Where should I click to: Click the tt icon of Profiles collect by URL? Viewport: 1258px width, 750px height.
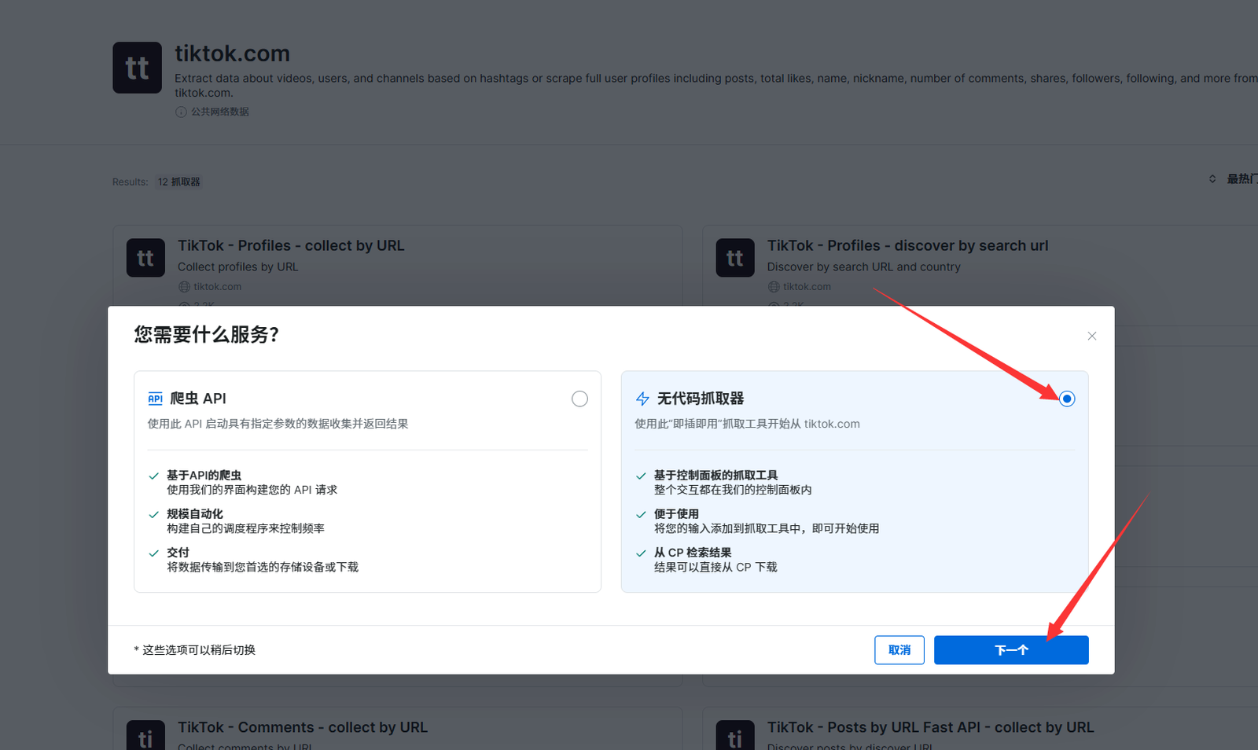click(145, 258)
